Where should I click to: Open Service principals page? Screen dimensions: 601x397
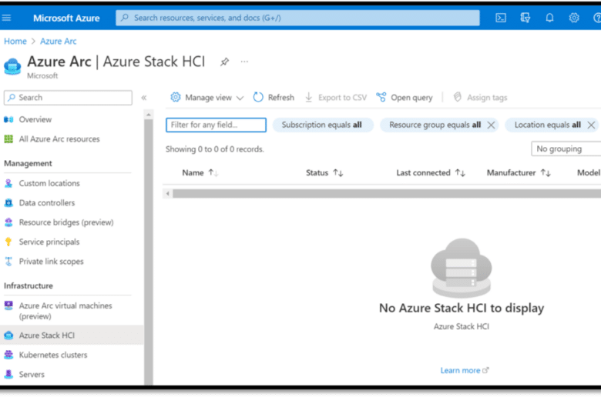(x=49, y=242)
